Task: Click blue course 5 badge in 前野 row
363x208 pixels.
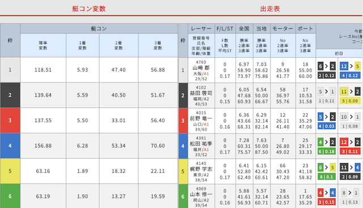Action: coord(320,117)
